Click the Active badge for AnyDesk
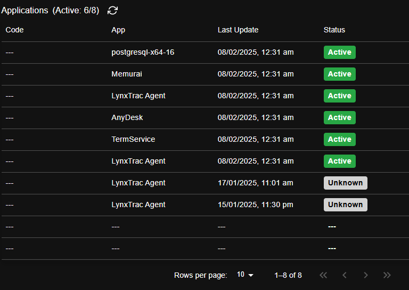 (340, 117)
